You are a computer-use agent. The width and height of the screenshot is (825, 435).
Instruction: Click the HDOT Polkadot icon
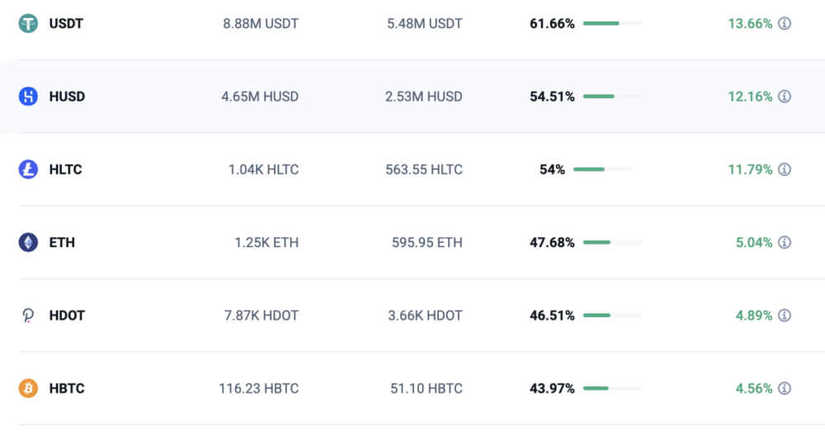coord(28,316)
